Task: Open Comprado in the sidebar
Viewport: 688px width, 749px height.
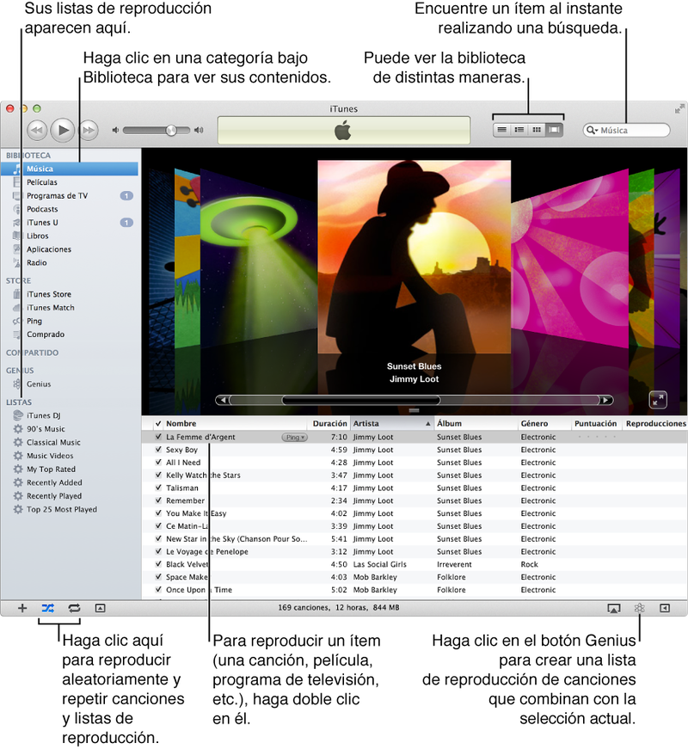Action: pyautogui.click(x=46, y=334)
